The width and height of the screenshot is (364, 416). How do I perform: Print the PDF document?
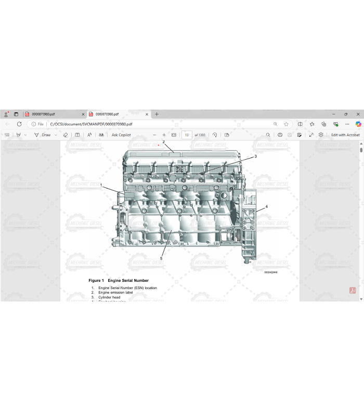(280, 135)
